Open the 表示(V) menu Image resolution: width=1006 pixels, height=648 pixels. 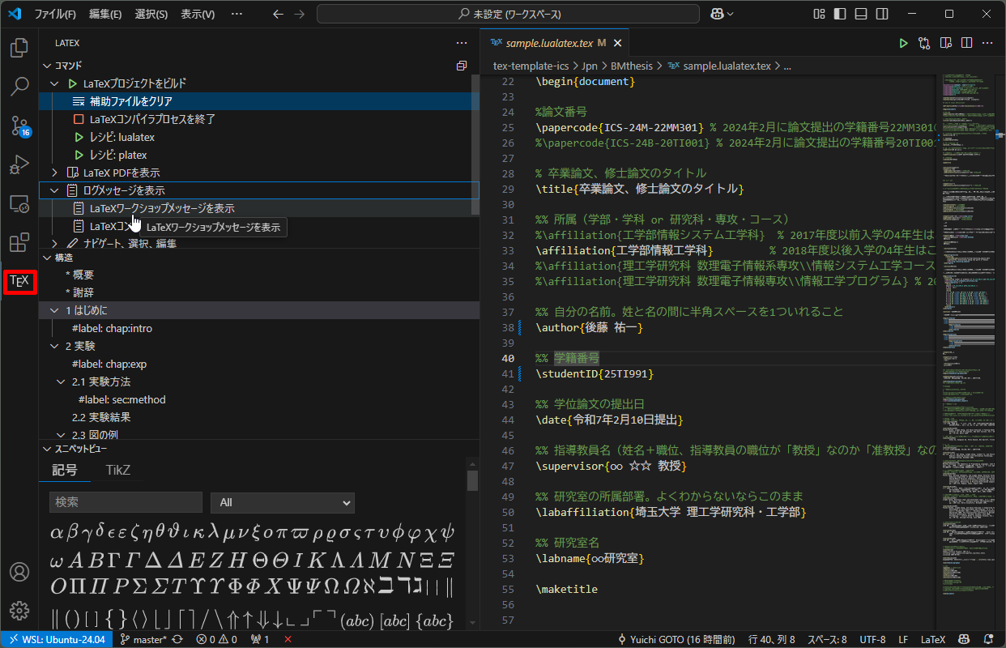pyautogui.click(x=198, y=14)
